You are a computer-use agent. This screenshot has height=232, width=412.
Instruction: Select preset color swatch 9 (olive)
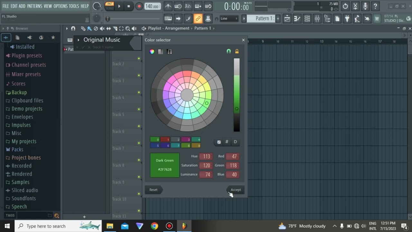coord(196,145)
